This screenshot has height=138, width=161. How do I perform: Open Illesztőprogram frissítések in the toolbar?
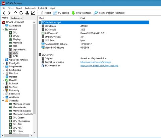point(109,13)
